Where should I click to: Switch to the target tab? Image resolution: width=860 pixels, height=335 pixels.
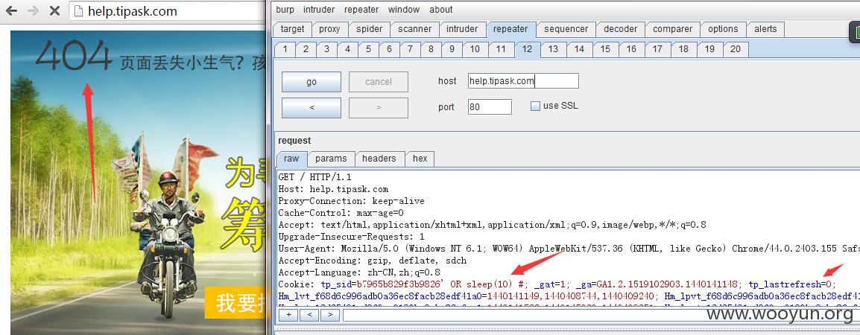click(292, 29)
